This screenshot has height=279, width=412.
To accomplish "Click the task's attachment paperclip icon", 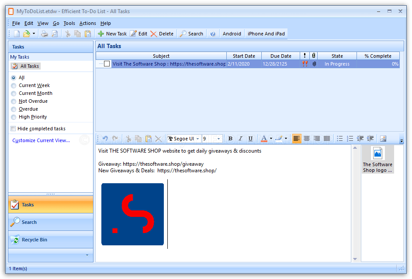I will click(314, 64).
